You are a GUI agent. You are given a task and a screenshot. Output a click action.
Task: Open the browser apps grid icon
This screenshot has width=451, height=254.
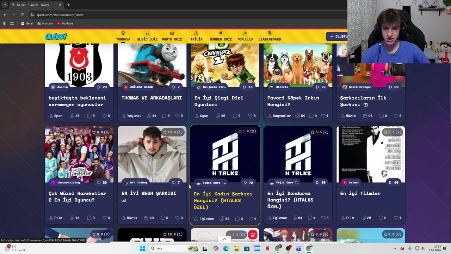point(12,24)
